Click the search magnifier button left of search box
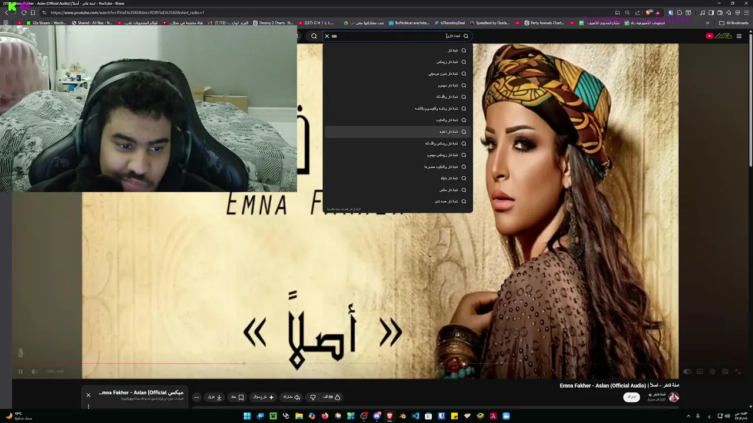The image size is (753, 423). tap(314, 36)
